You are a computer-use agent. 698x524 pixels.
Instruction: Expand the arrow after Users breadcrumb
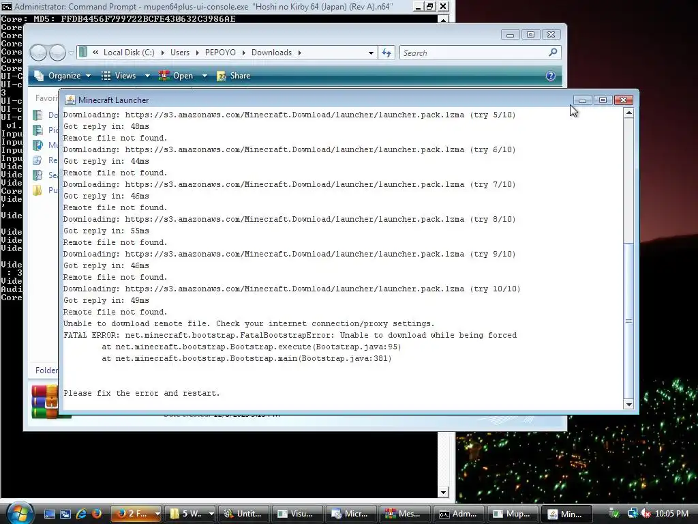pos(197,53)
